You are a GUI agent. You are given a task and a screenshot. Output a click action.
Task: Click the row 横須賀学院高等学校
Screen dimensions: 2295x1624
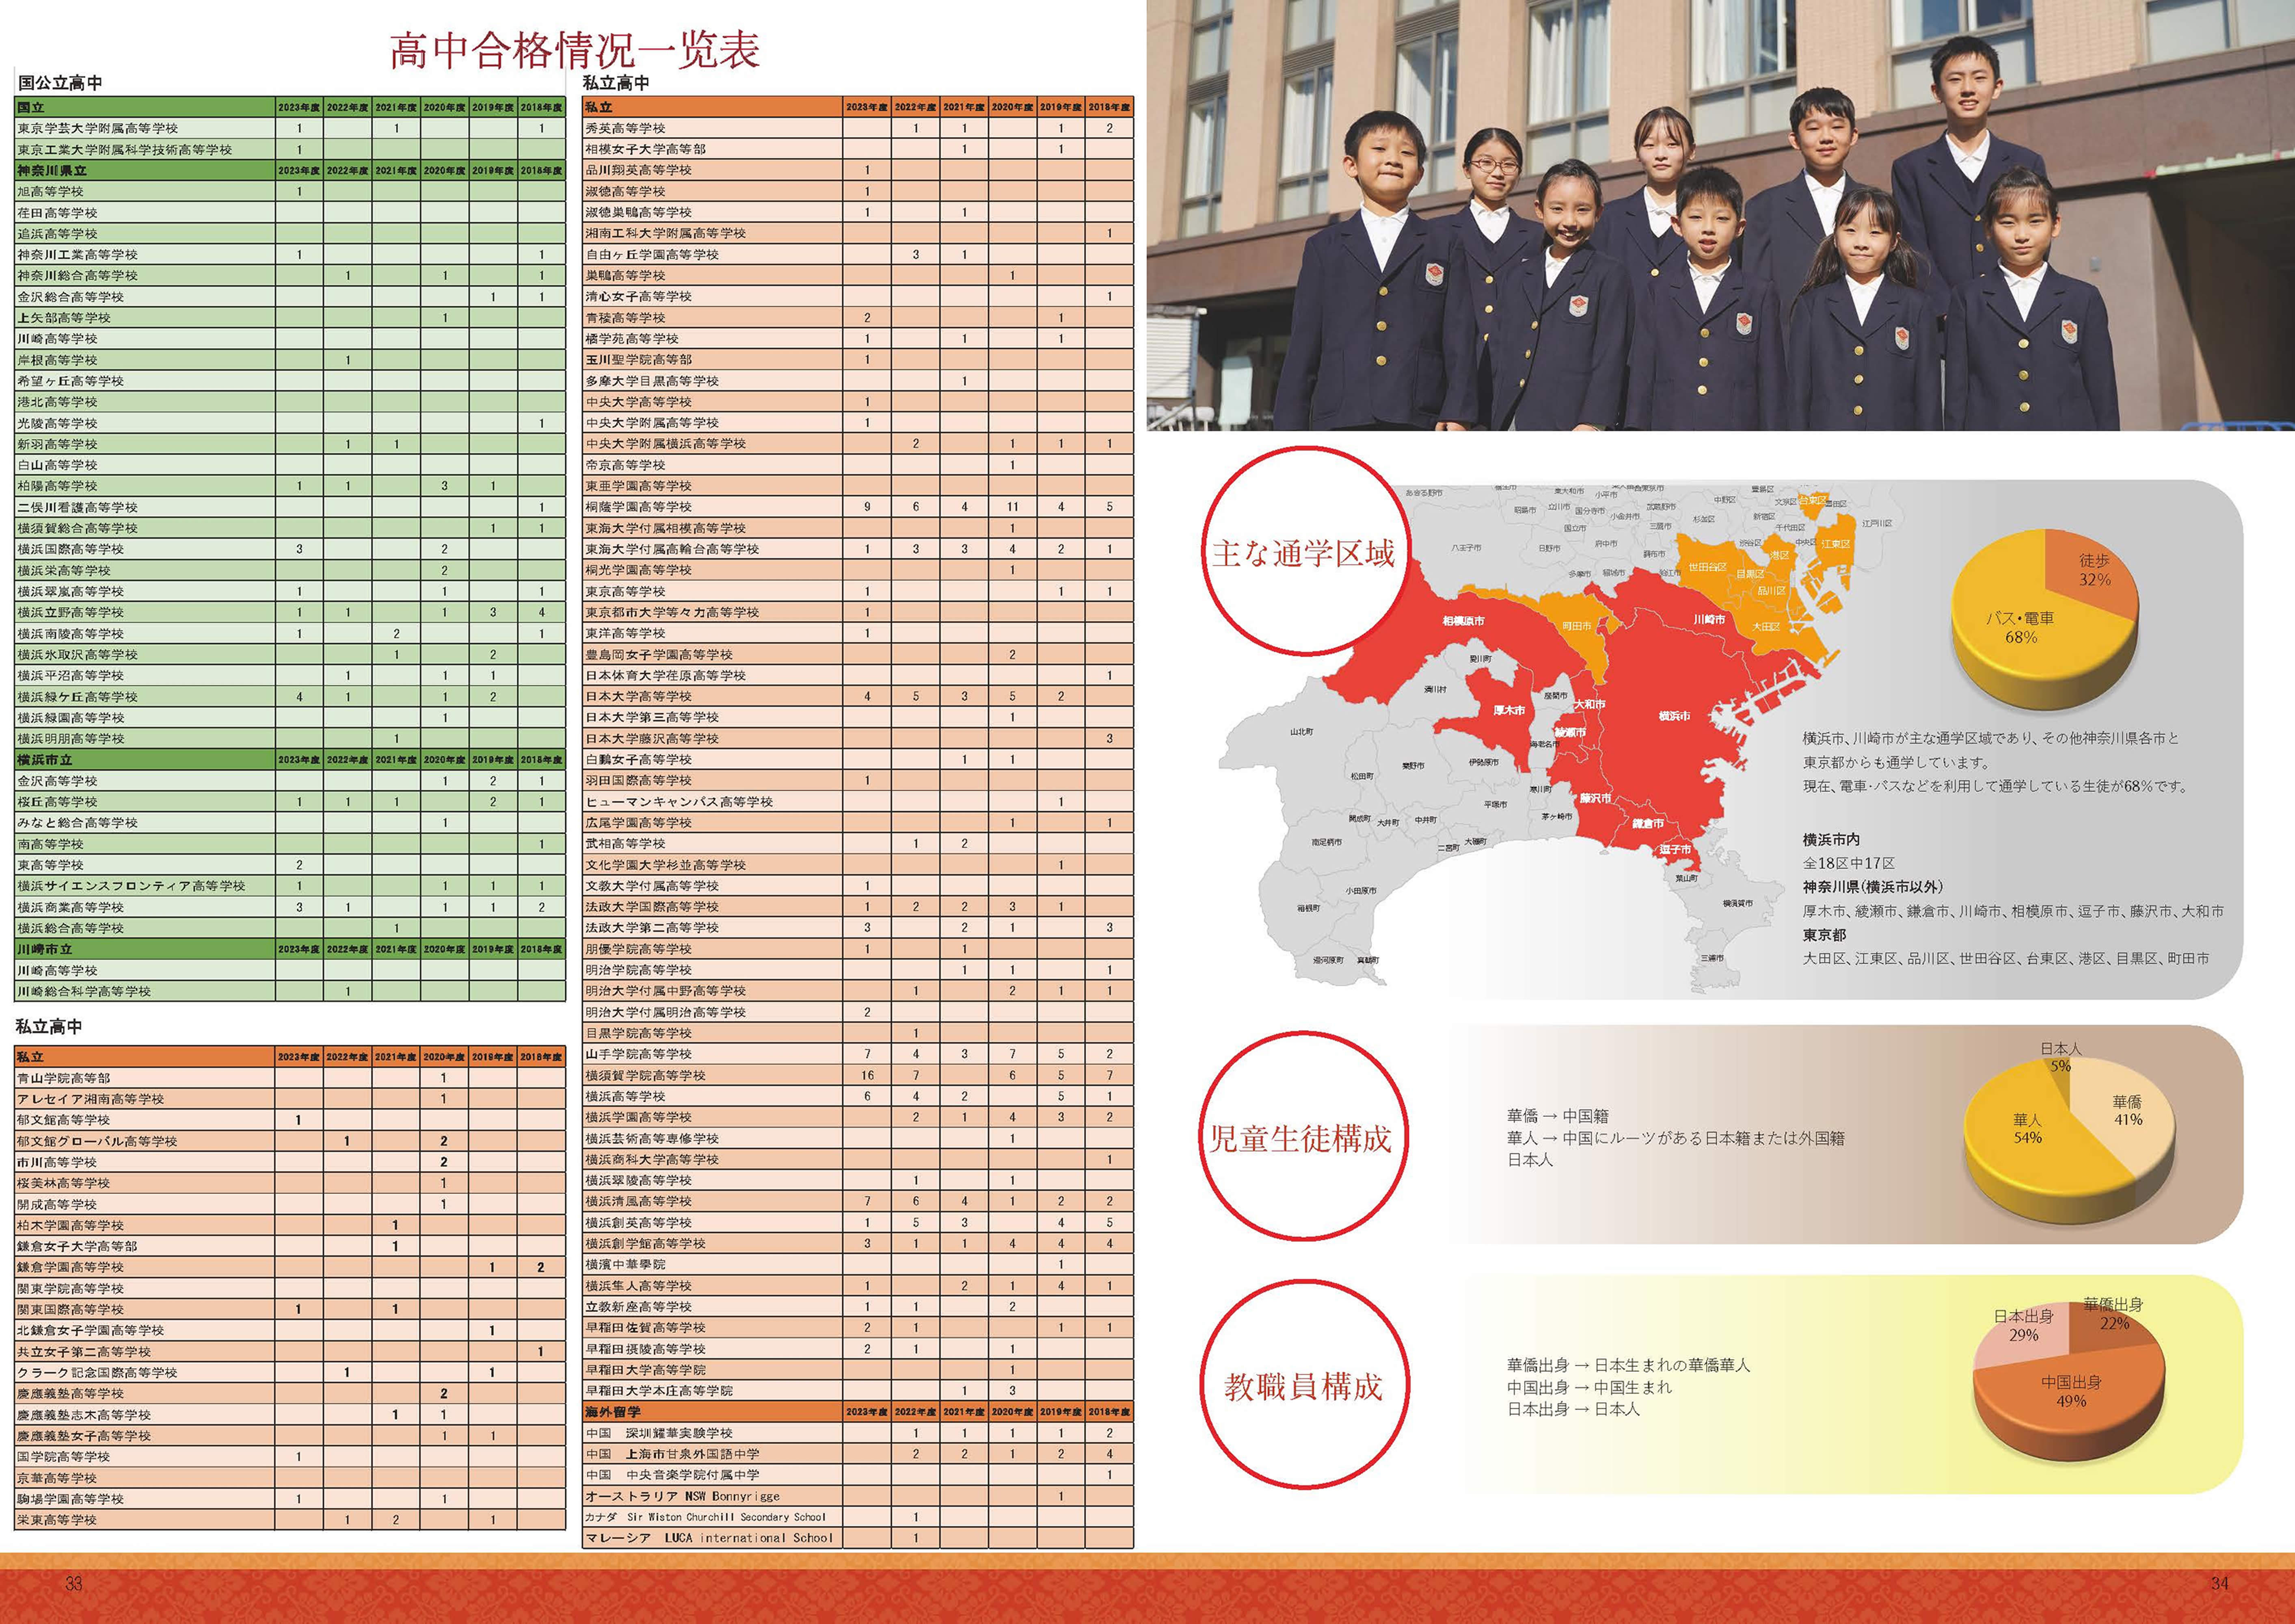(x=858, y=1075)
